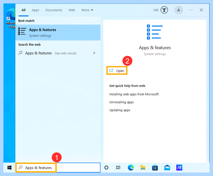213x176 pixels.
Task: Close the search panel
Action: (x=201, y=10)
